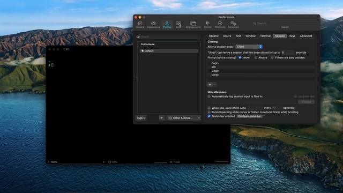Open the Keys preferences pane in toolbar
Viewport: 343px width, 193px height.
click(178, 25)
